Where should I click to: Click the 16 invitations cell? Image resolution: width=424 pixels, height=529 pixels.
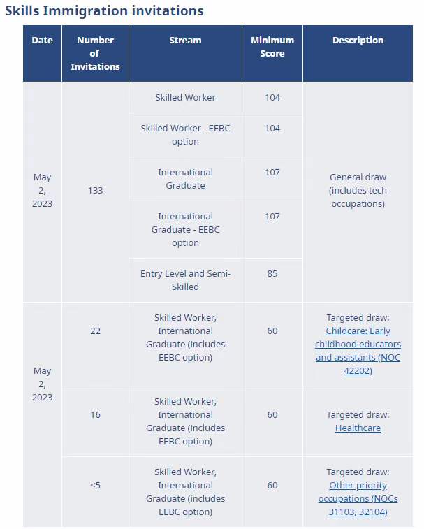click(x=95, y=421)
